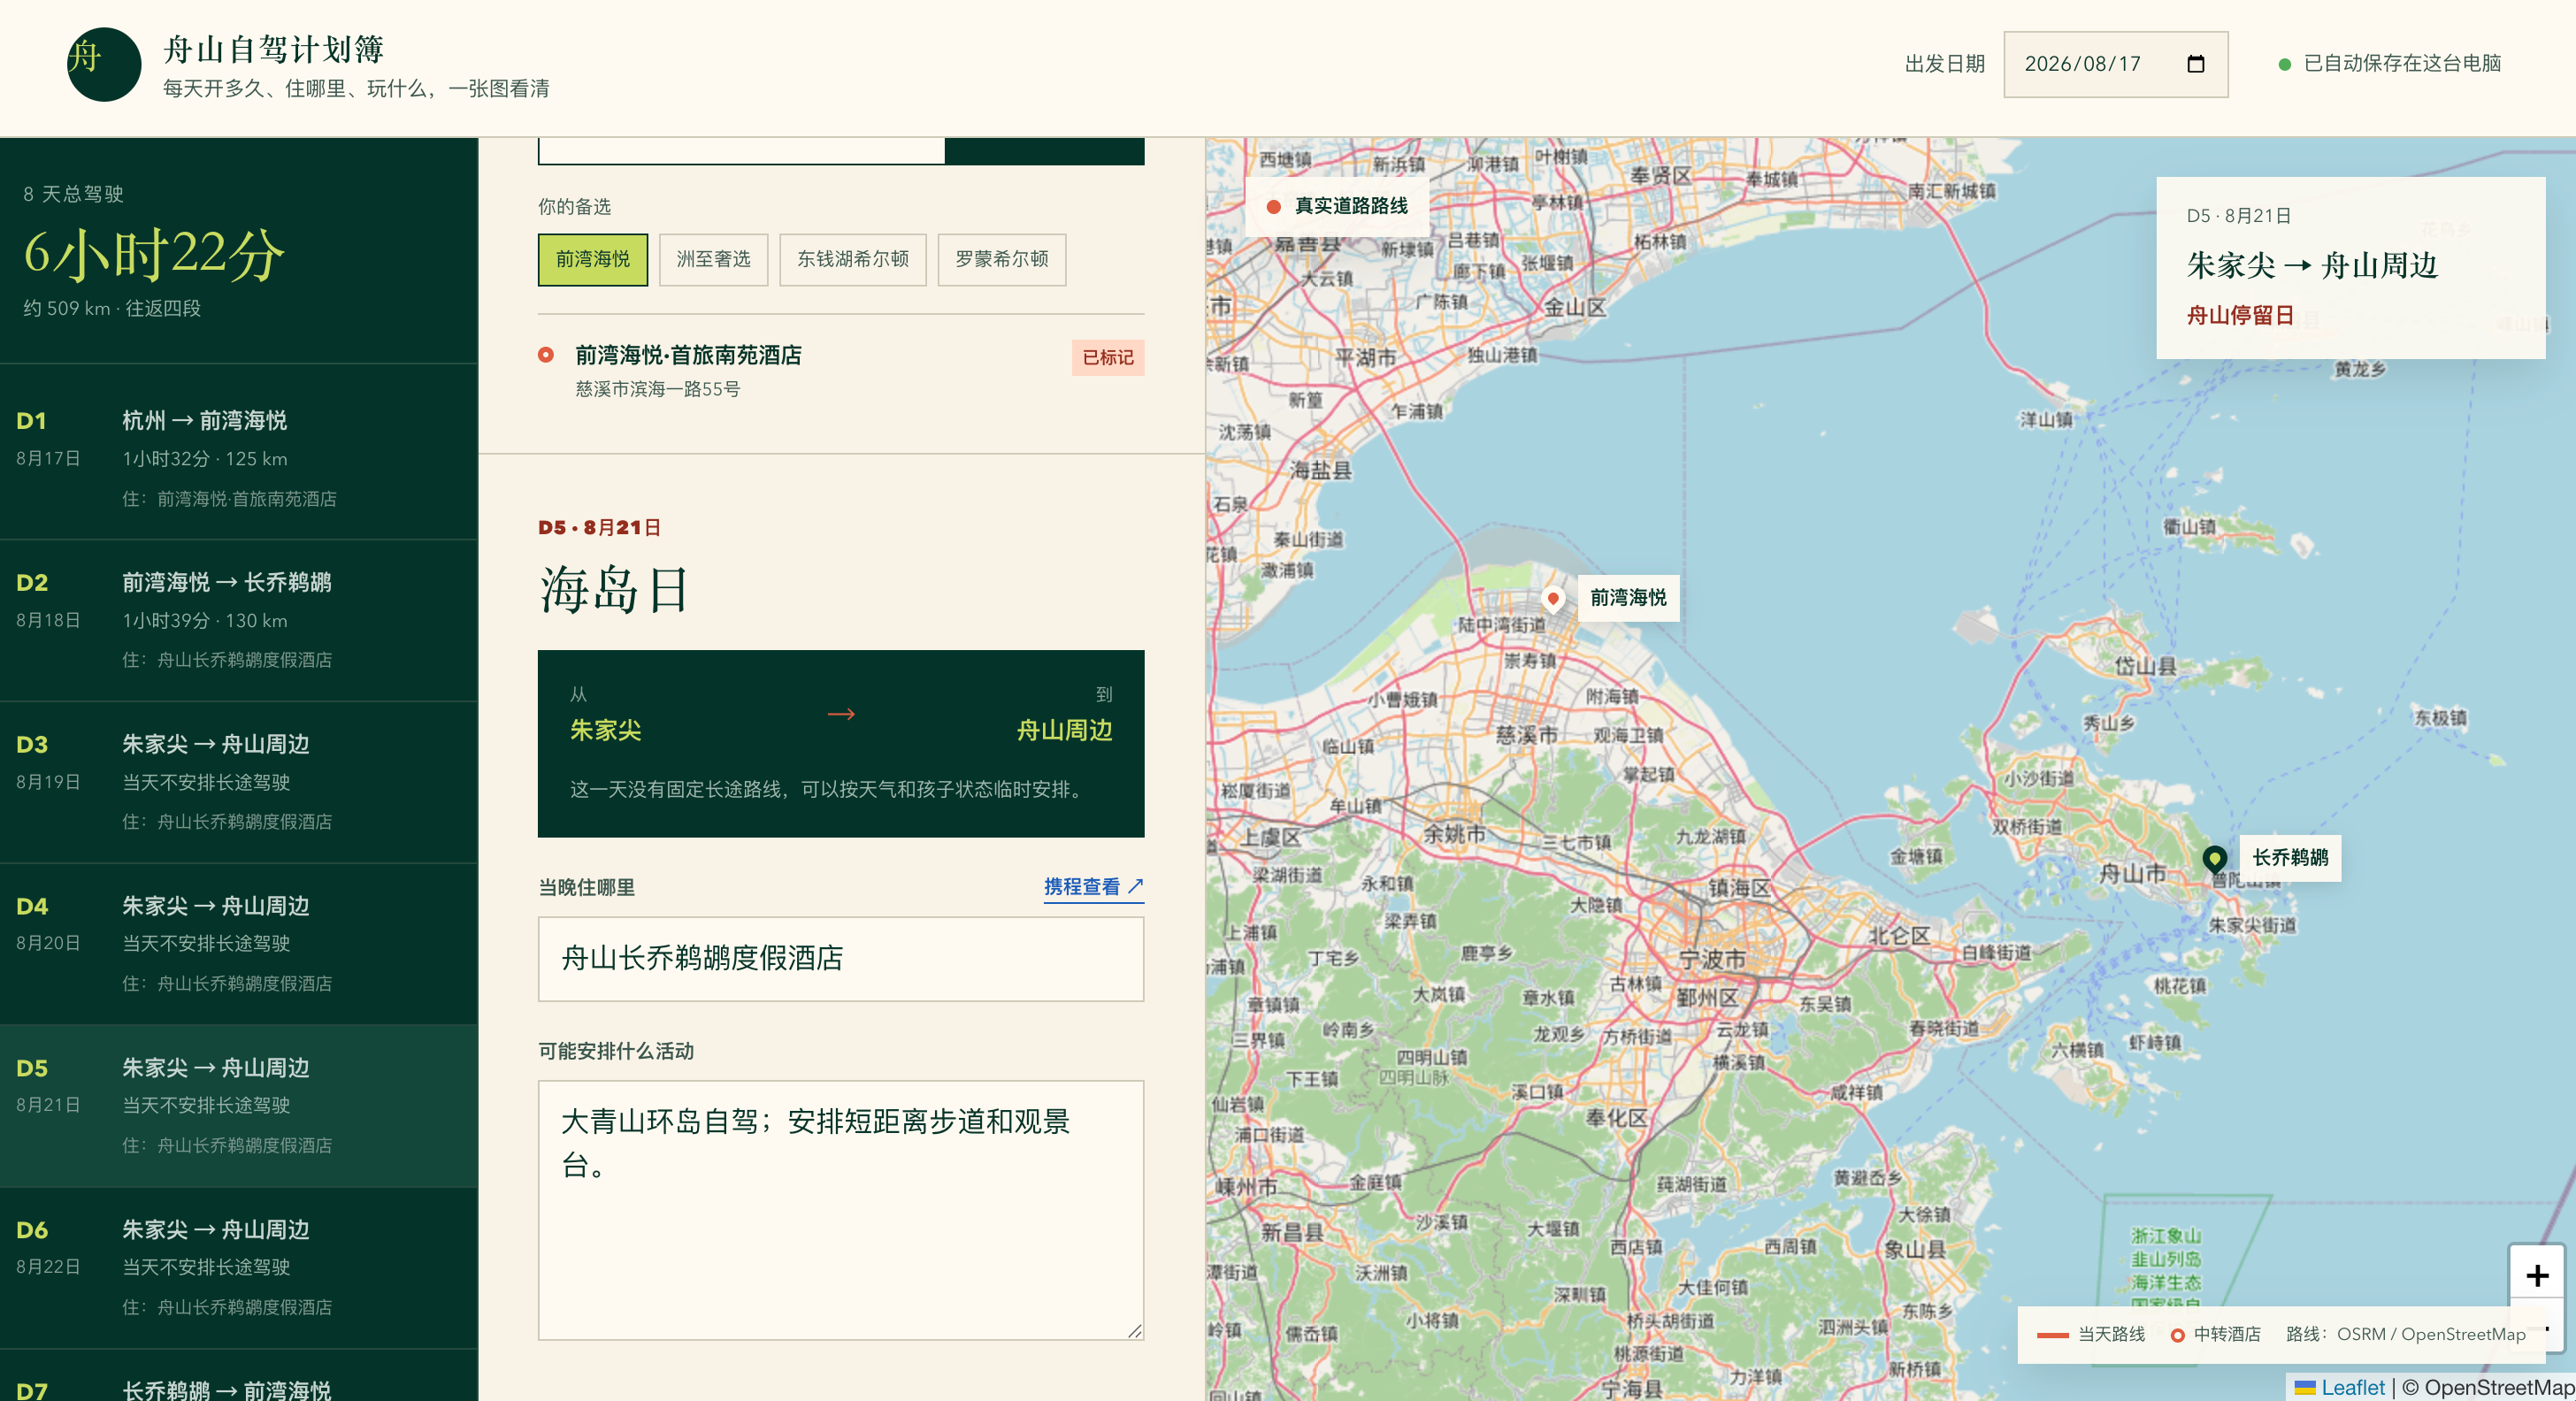This screenshot has height=1401, width=2576.
Task: Click the 长乔鹈鹕 map label
Action: point(2290,858)
